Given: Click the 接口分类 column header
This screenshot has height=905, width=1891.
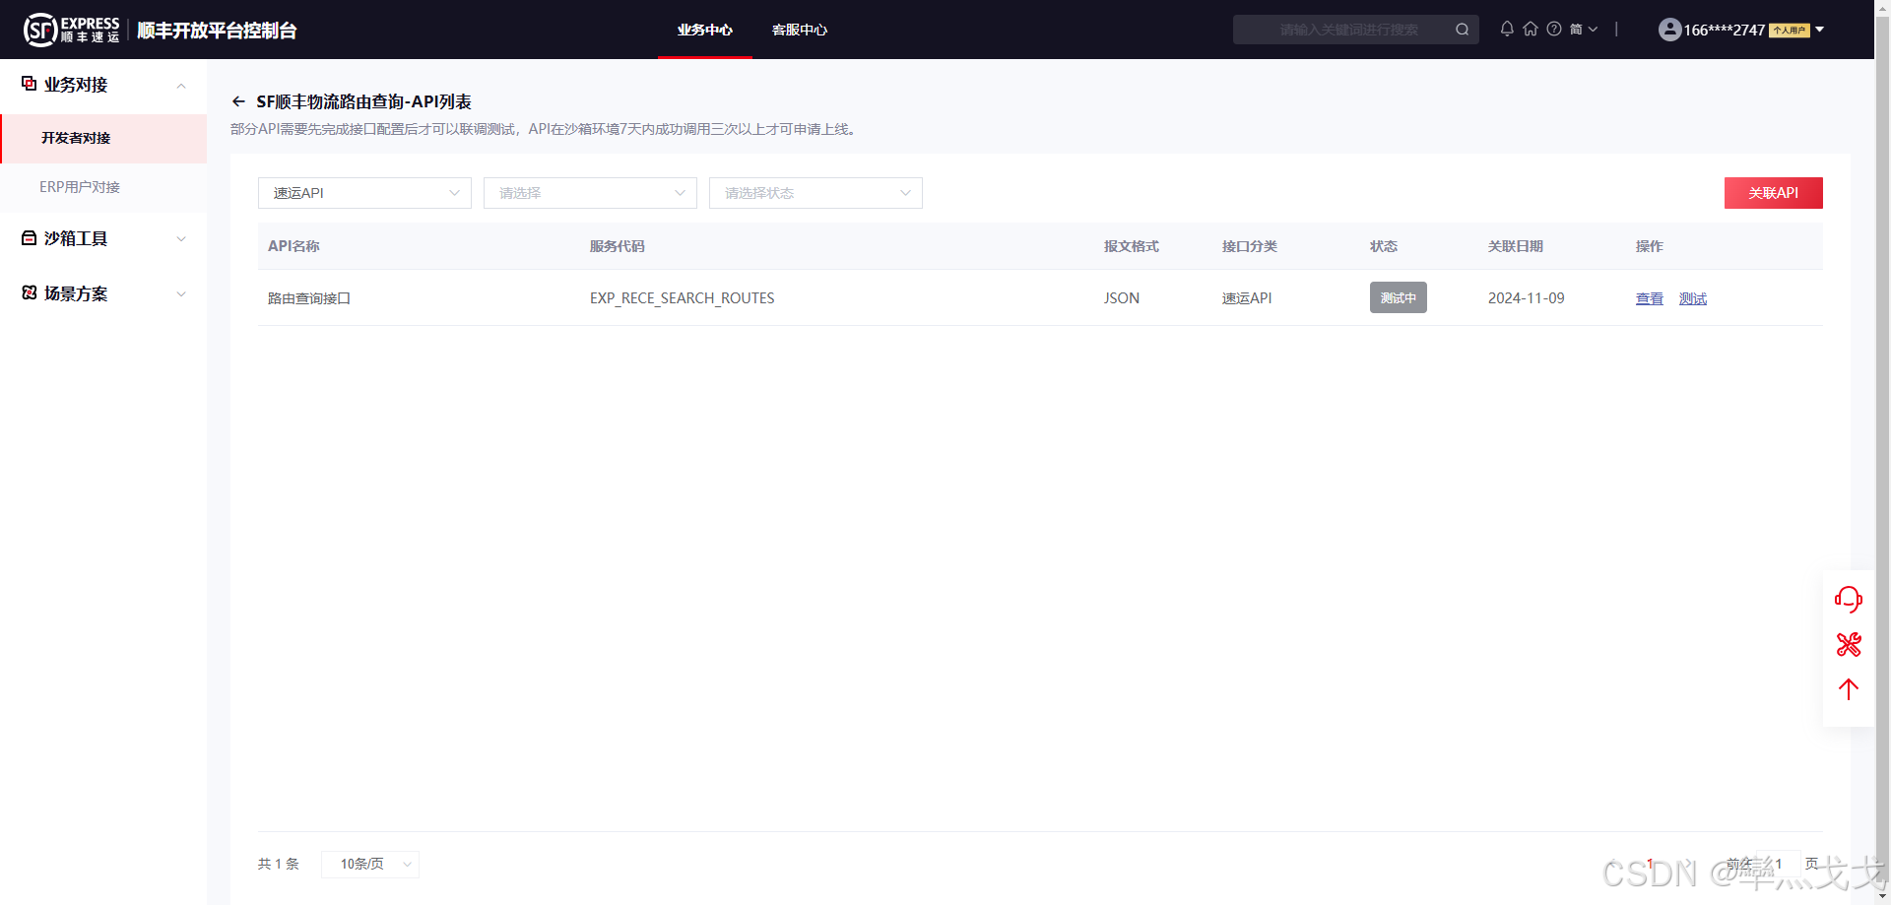Looking at the screenshot, I should pos(1250,246).
